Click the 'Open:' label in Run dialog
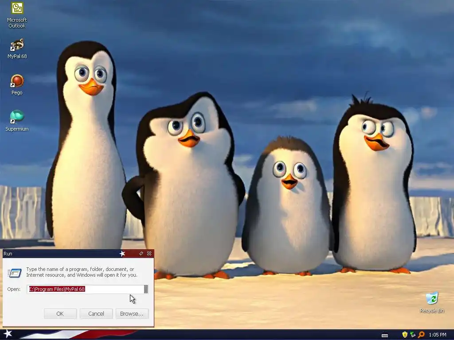The height and width of the screenshot is (340, 454). pos(14,289)
